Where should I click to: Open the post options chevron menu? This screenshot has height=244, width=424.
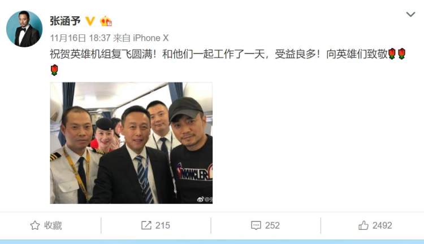tap(410, 14)
